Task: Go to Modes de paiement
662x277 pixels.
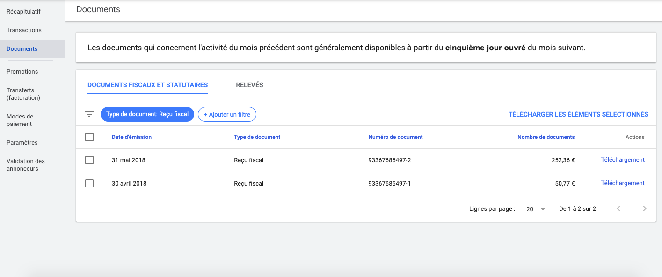Action: (x=20, y=120)
